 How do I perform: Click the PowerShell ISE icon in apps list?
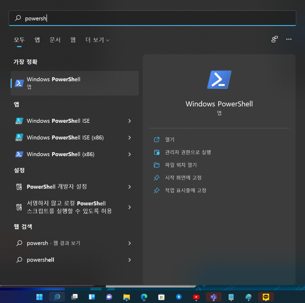(19, 121)
